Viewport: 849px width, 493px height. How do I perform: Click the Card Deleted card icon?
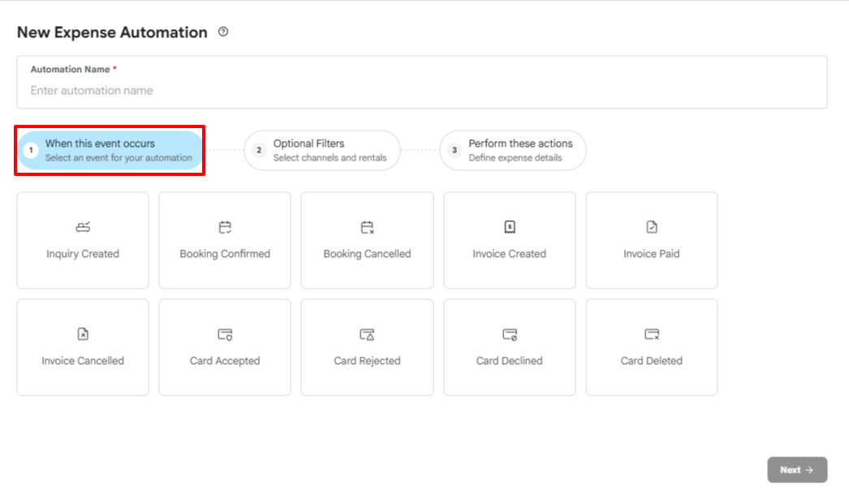(x=652, y=334)
